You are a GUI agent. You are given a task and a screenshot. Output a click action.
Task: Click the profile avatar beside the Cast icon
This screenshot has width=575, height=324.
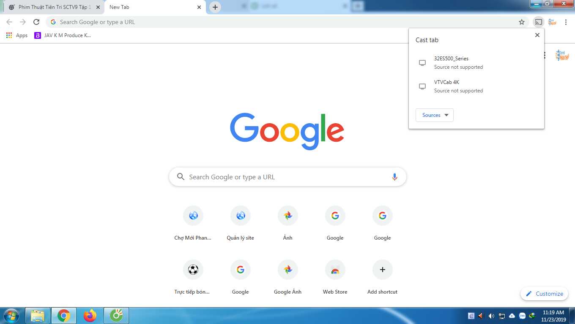pyautogui.click(x=552, y=22)
